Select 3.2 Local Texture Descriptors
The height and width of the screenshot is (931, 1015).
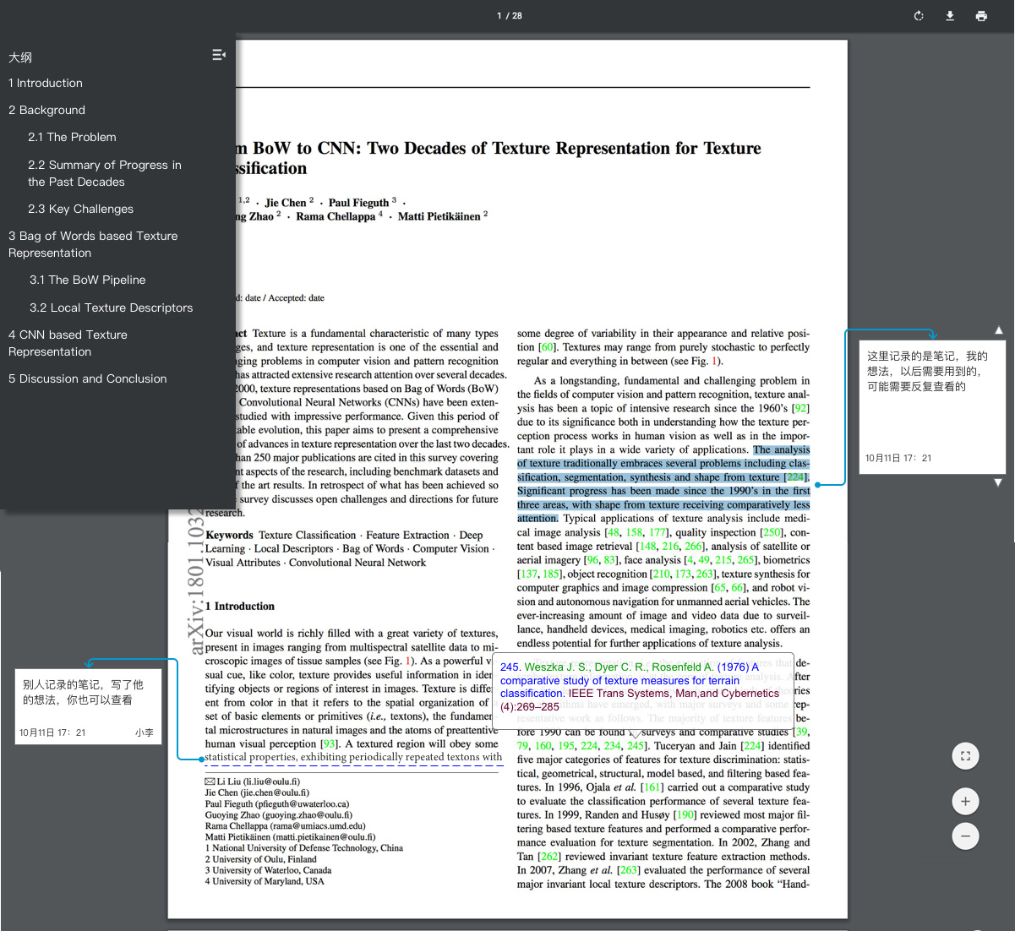click(111, 308)
